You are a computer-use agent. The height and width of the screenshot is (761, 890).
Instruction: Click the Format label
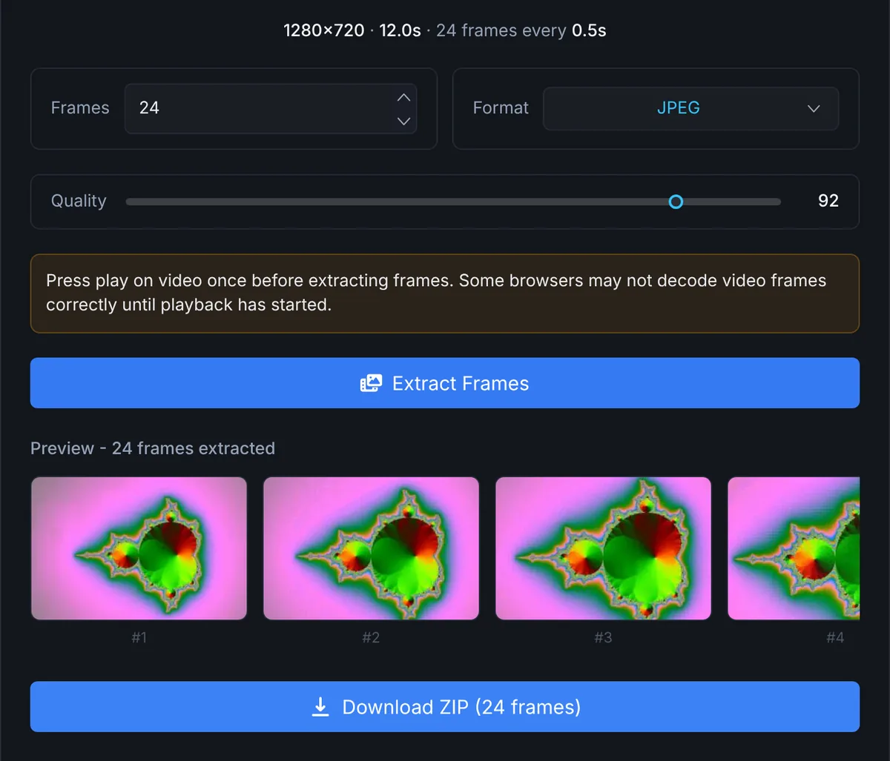[501, 108]
